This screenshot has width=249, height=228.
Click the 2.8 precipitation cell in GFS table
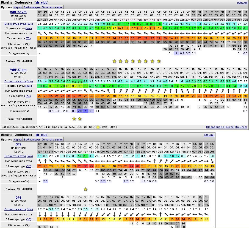pos(45,181)
